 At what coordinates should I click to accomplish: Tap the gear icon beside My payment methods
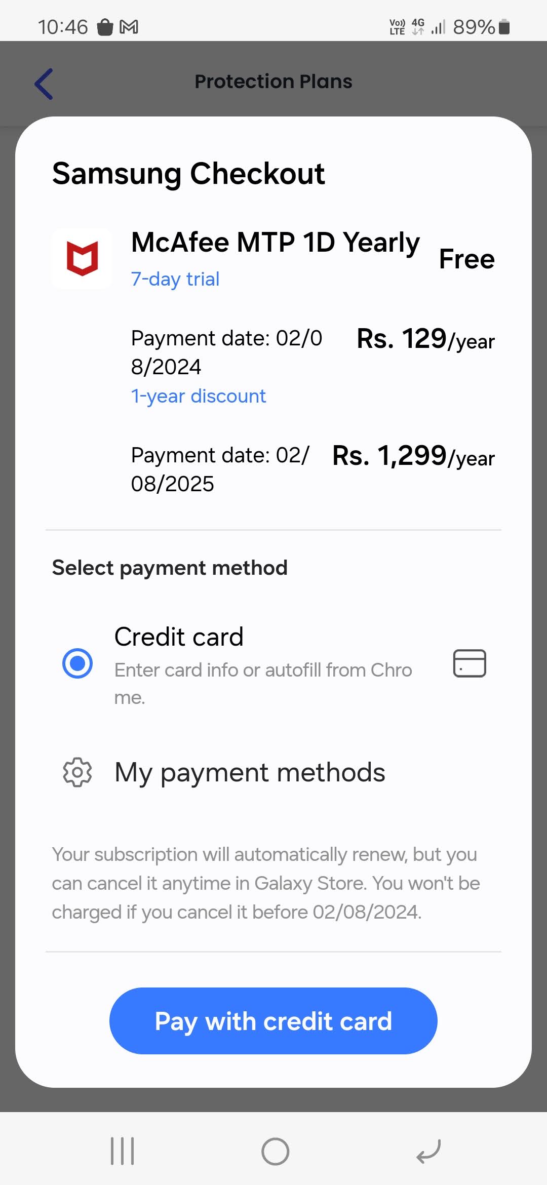point(77,772)
